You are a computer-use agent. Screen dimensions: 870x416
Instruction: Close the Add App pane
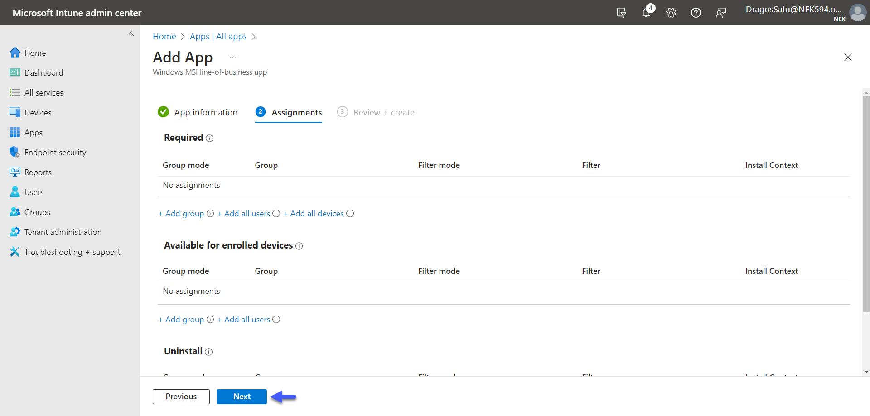[848, 57]
